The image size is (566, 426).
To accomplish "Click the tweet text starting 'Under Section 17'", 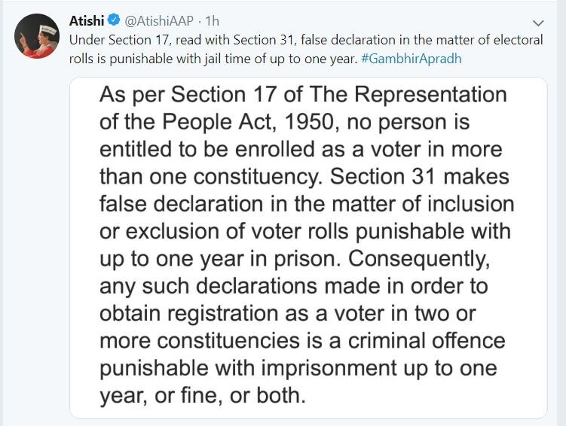I will (x=306, y=40).
